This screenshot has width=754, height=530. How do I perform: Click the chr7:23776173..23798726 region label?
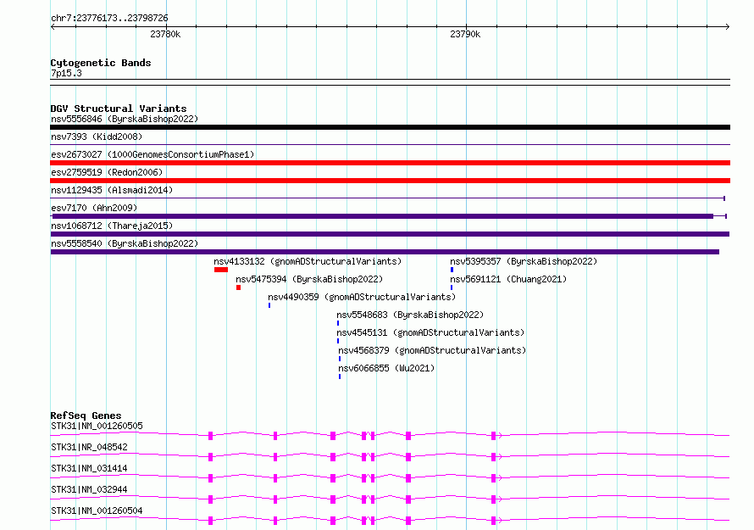[109, 18]
